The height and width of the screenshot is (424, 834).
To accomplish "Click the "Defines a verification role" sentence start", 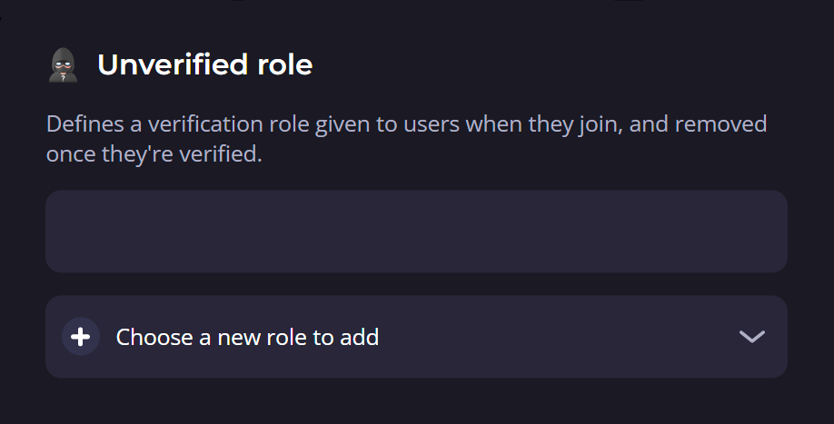I will pyautogui.click(x=145, y=123).
